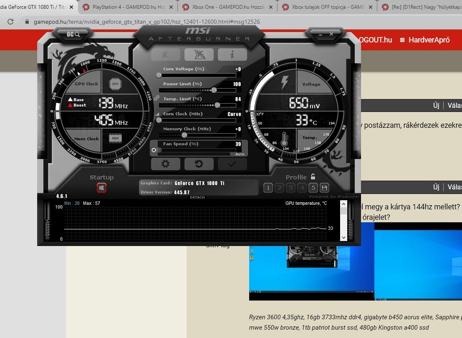The width and height of the screenshot is (462, 338).
Task: Close the Xbox tulajok OFF topicja tab
Action: [x=370, y=7]
